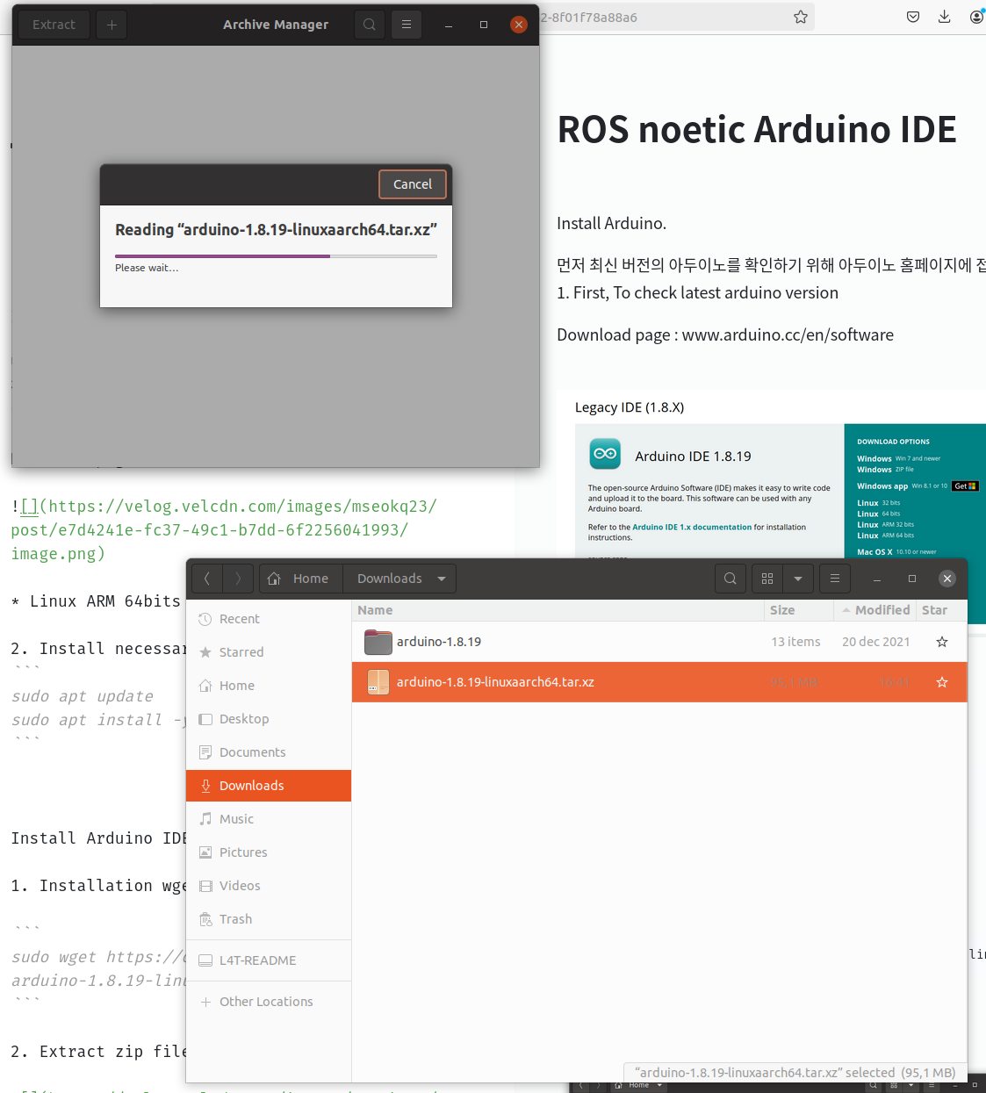This screenshot has width=986, height=1093.
Task: Click Windows app Get button
Action: pos(965,485)
